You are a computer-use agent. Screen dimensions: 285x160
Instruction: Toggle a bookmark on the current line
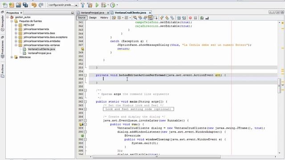[x=172, y=18]
